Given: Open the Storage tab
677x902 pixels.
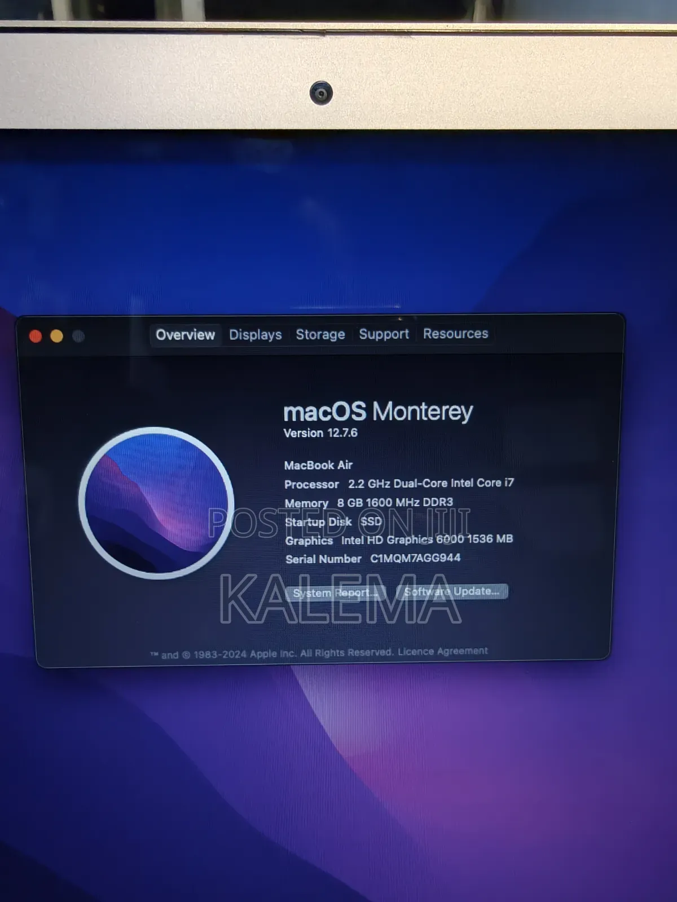Looking at the screenshot, I should point(320,334).
